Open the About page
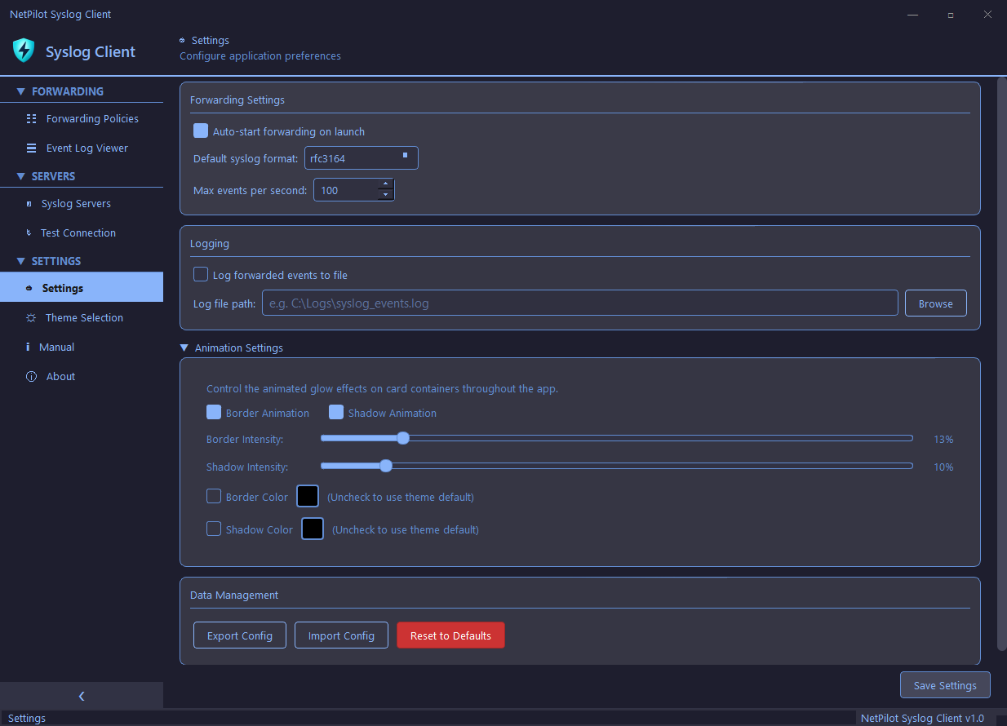1007x726 pixels. [x=59, y=376]
